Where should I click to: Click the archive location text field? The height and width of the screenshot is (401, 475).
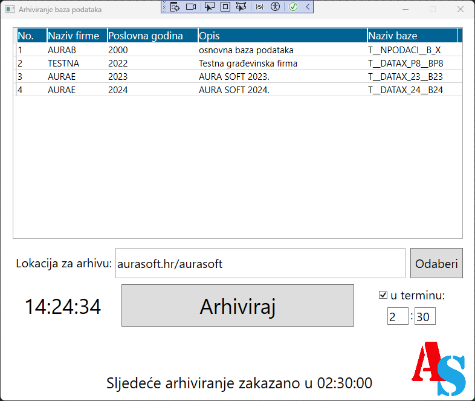[260, 264]
